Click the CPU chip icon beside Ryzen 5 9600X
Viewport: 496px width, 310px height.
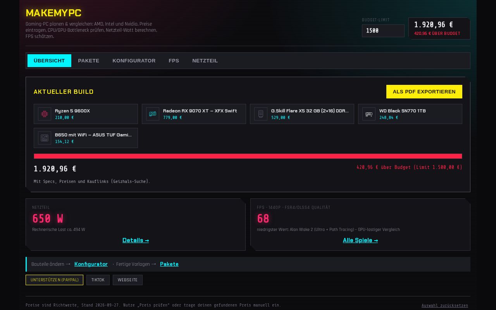click(45, 114)
